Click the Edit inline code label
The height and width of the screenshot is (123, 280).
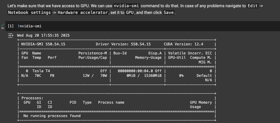[253, 6]
